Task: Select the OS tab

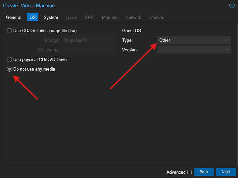Action: [x=32, y=17]
